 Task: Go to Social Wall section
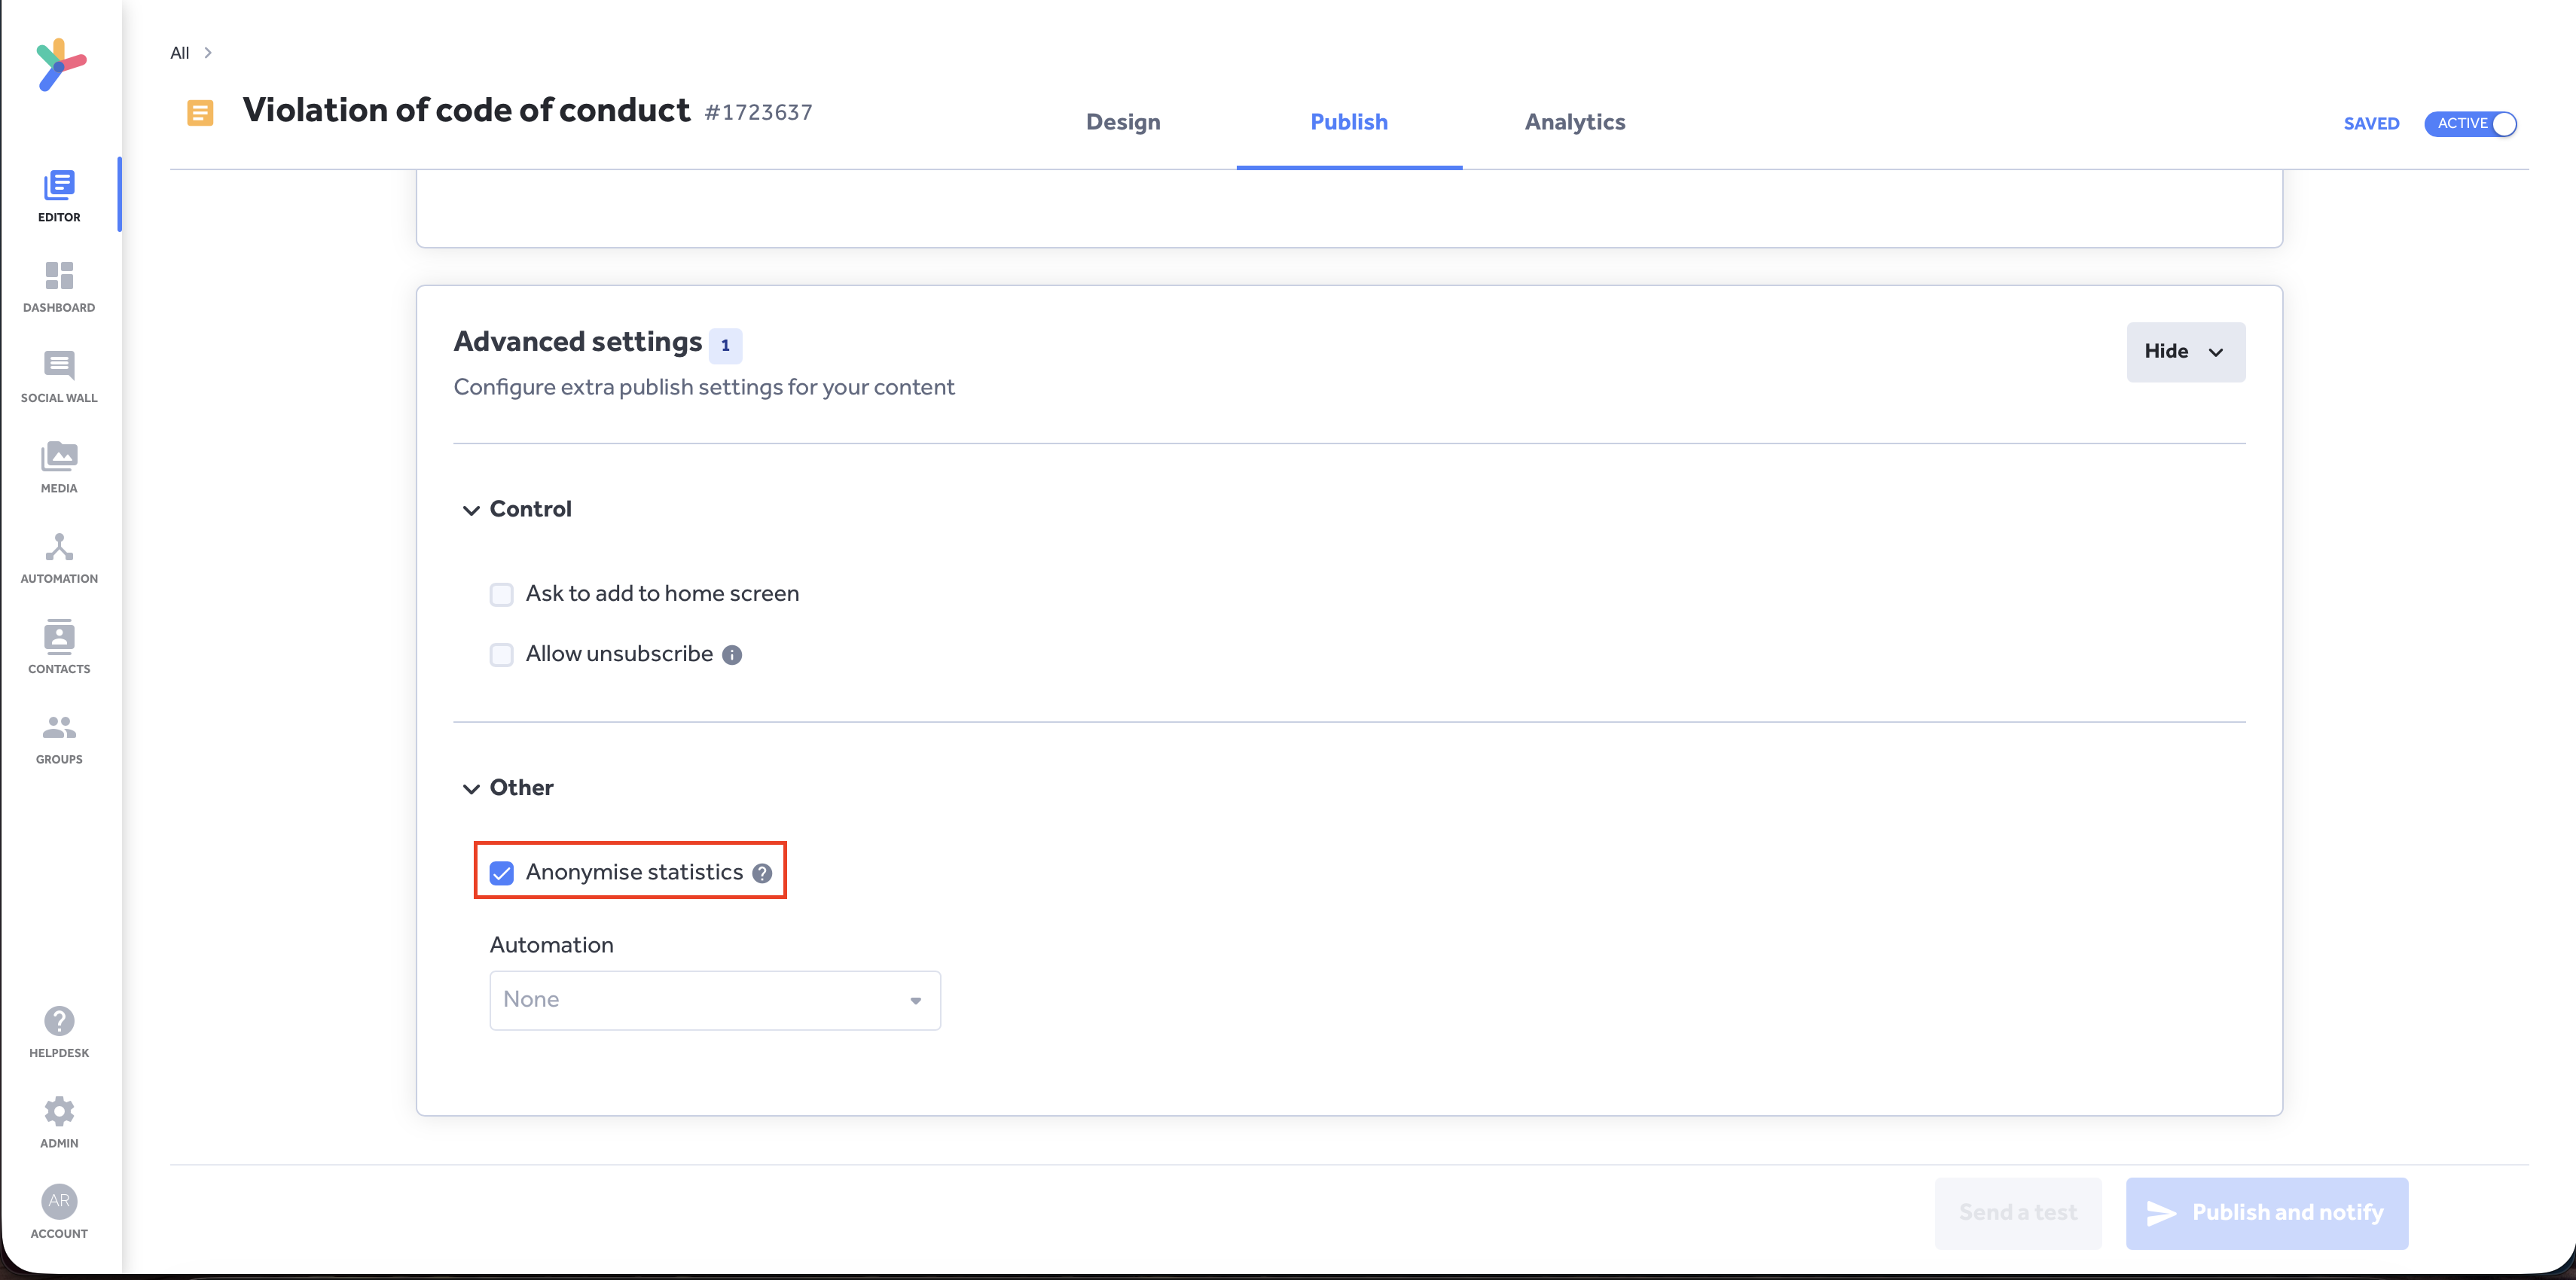pos(59,377)
